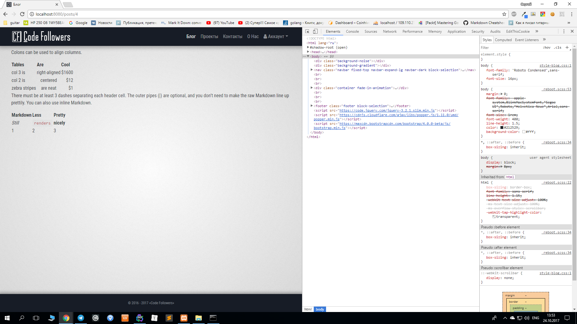This screenshot has height=324, width=577.
Task: Toggle the :hov element state panel
Action: [x=547, y=47]
